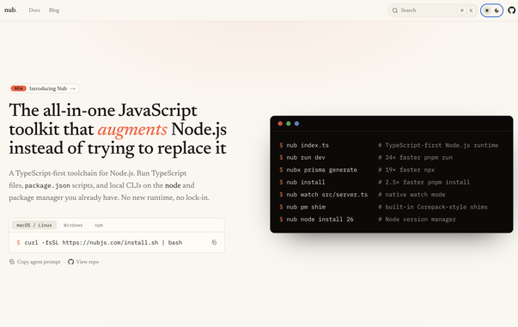The width and height of the screenshot is (518, 327).
Task: Click Copy agent prompt
Action: pyautogui.click(x=39, y=262)
